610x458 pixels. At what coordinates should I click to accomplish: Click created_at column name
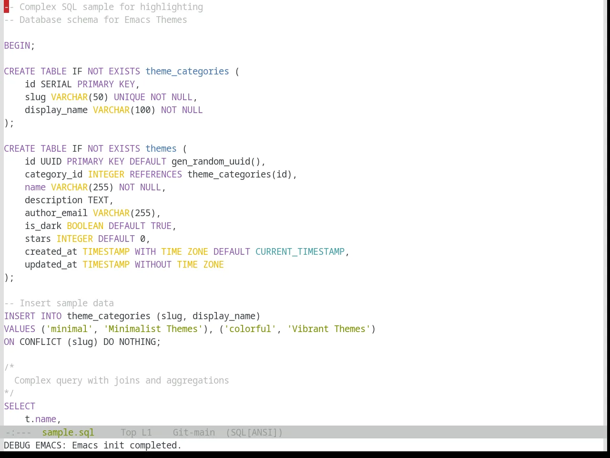click(51, 251)
